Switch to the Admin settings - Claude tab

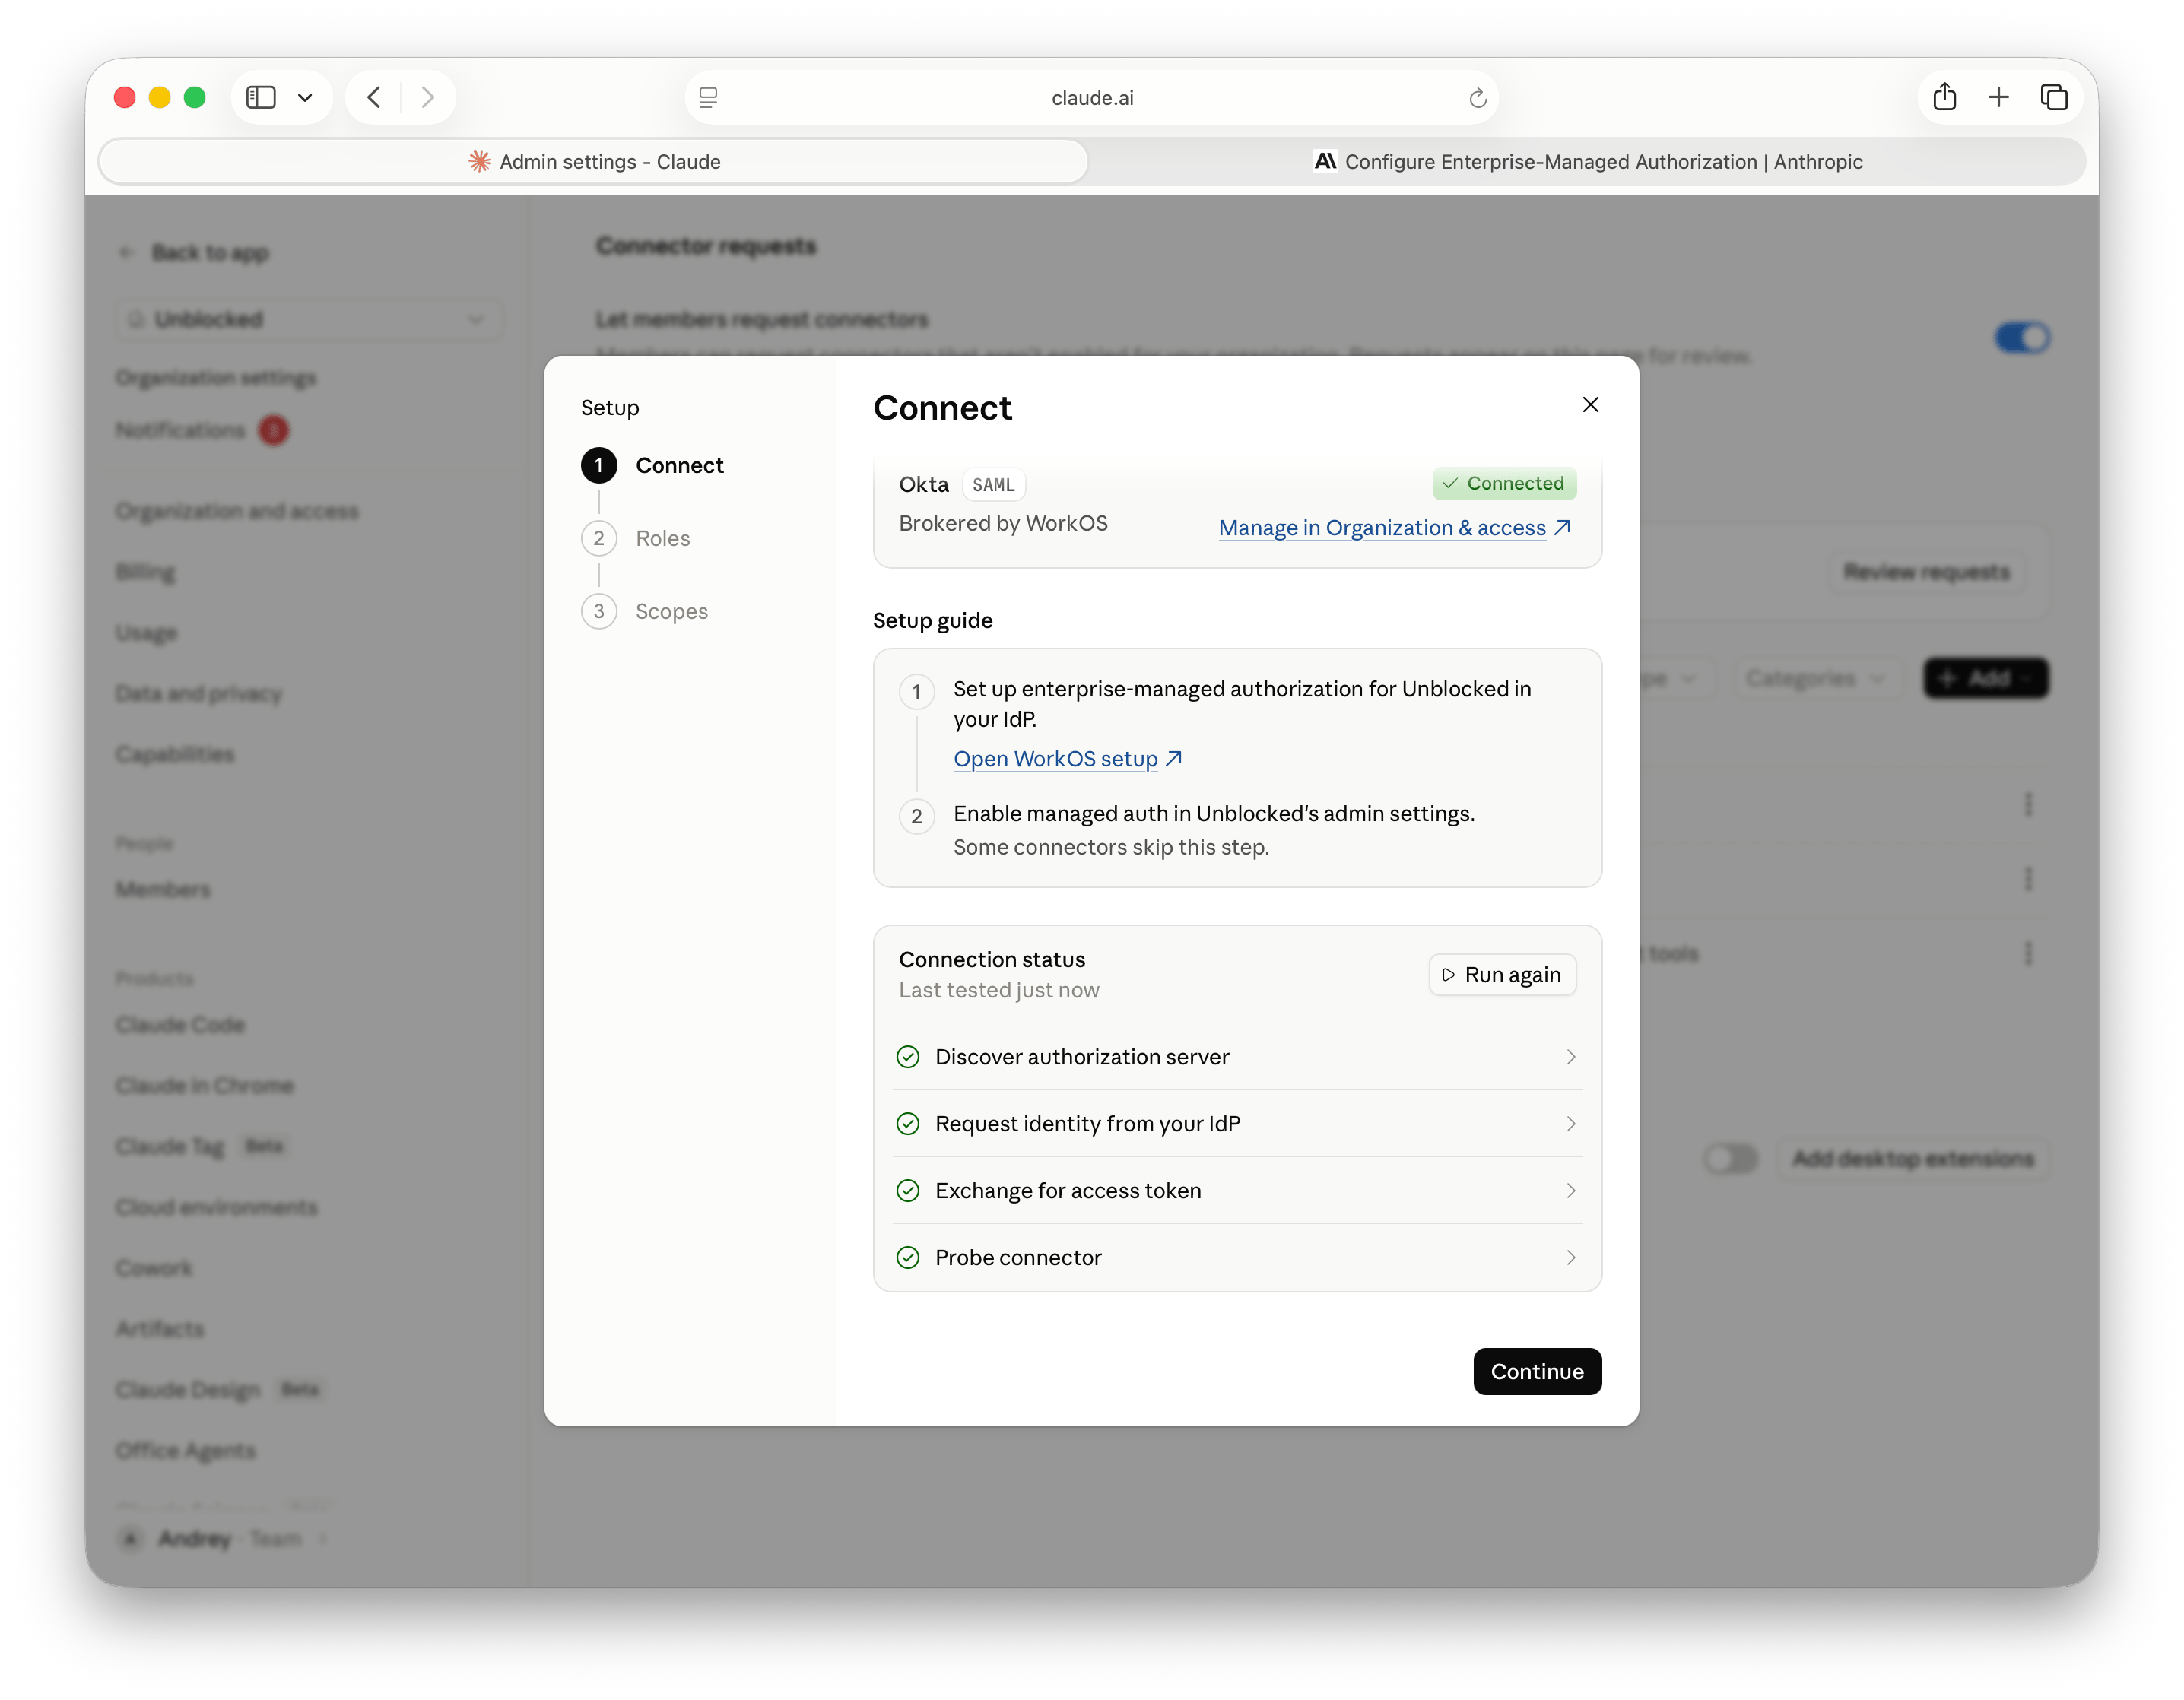click(x=594, y=161)
